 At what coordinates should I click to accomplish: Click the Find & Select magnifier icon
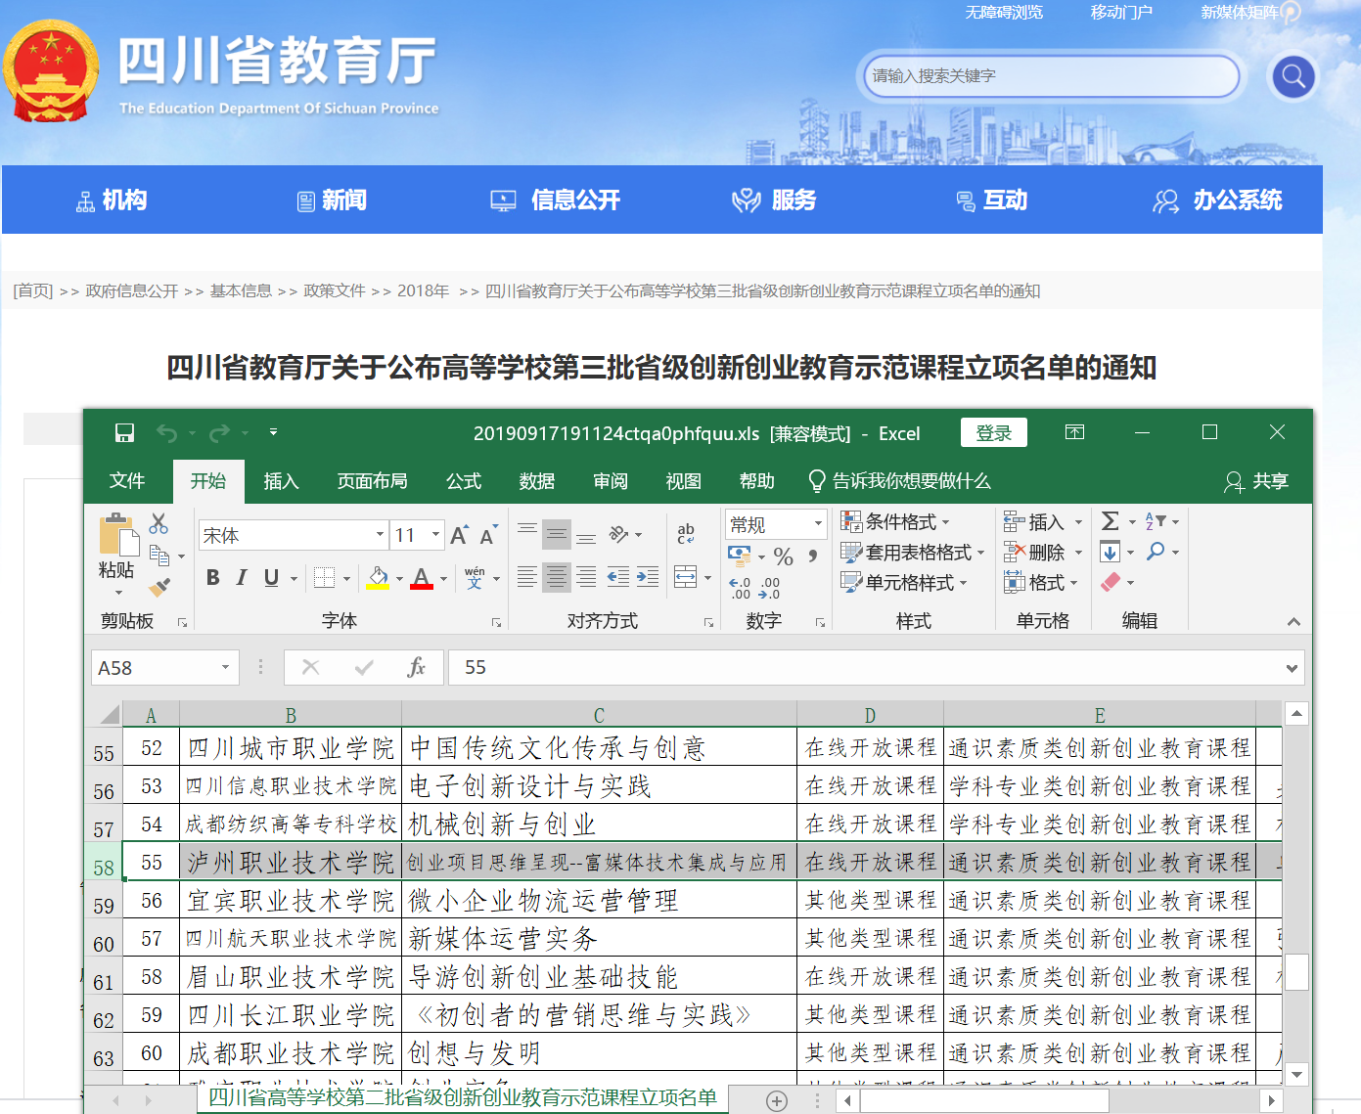coord(1156,552)
